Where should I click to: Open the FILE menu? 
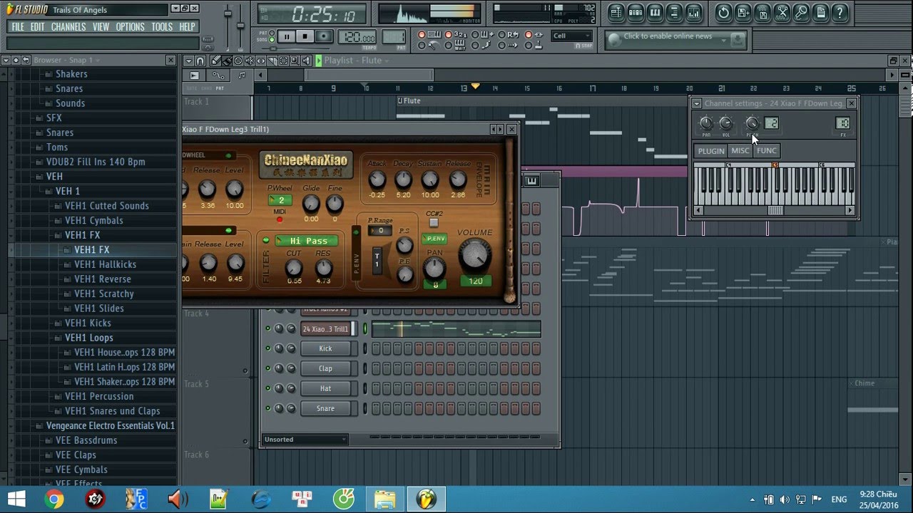(x=18, y=27)
